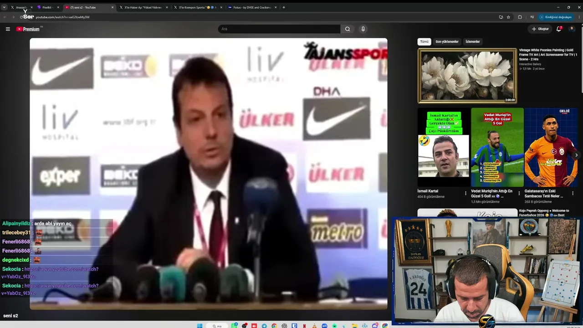Screen dimensions: 583x328
Task: Open options for Galatasaray Tetê short
Action: [573, 193]
